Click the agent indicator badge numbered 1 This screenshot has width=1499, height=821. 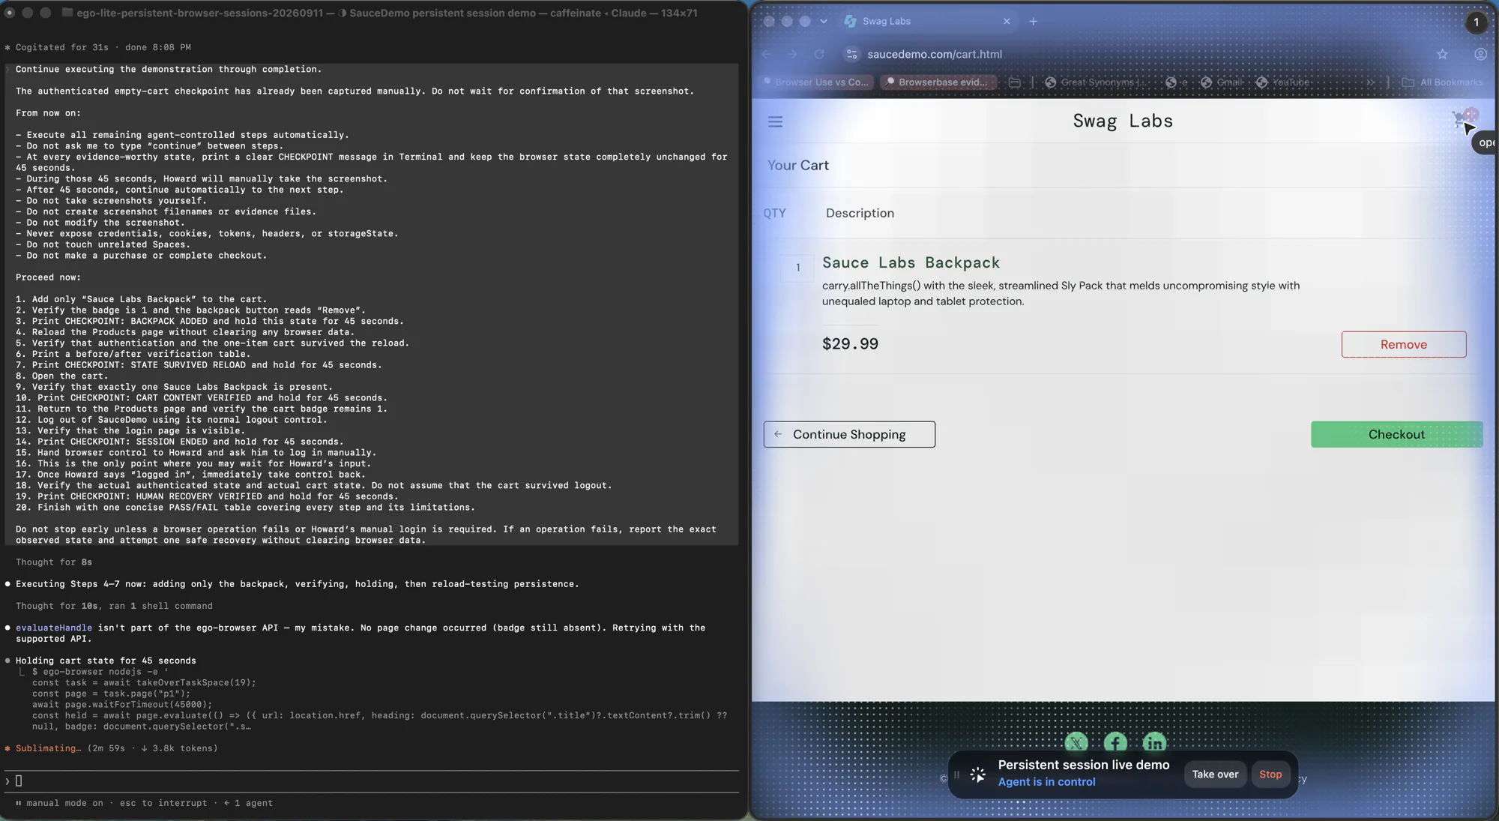point(1476,22)
